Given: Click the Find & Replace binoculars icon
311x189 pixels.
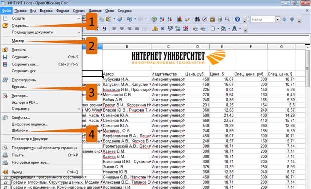Looking at the screenshot, I should pyautogui.click(x=197, y=19).
